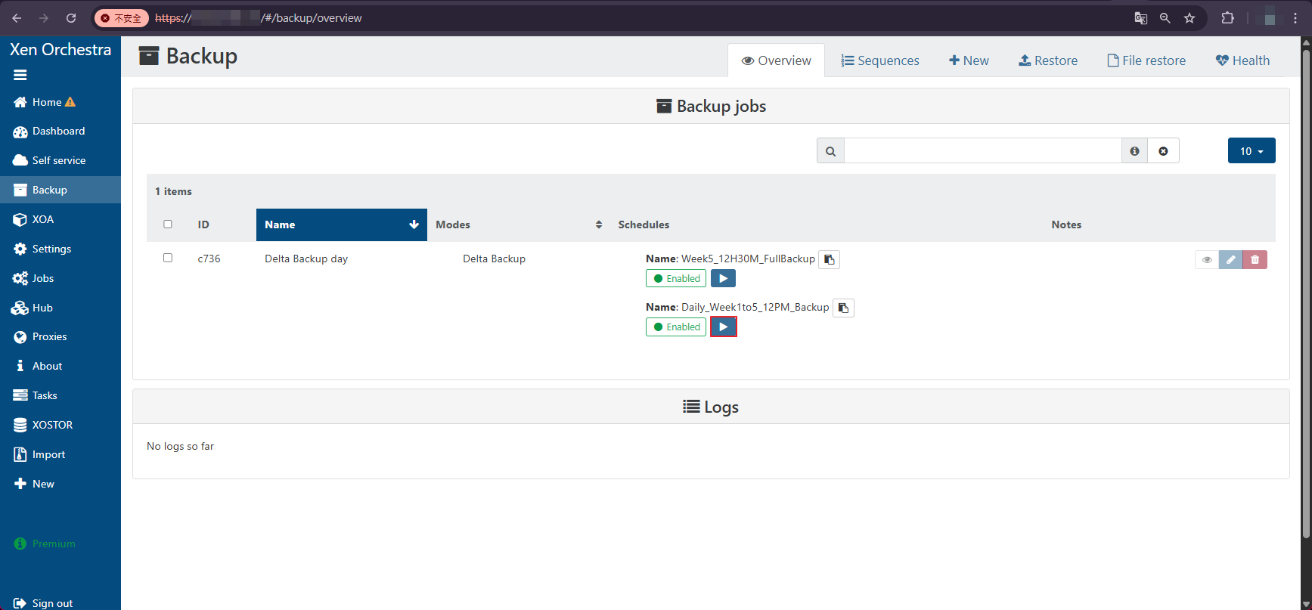This screenshot has width=1312, height=610.
Task: Switch to the Overview tab
Action: click(776, 60)
